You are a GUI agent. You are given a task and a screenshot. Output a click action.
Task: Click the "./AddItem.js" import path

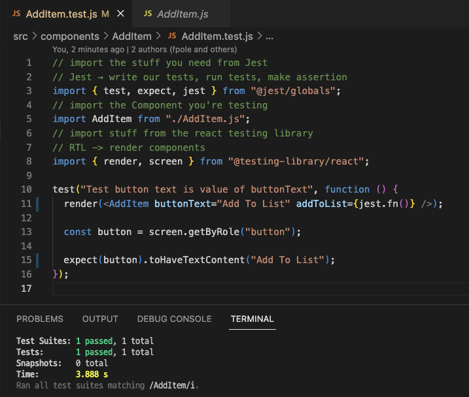point(205,119)
